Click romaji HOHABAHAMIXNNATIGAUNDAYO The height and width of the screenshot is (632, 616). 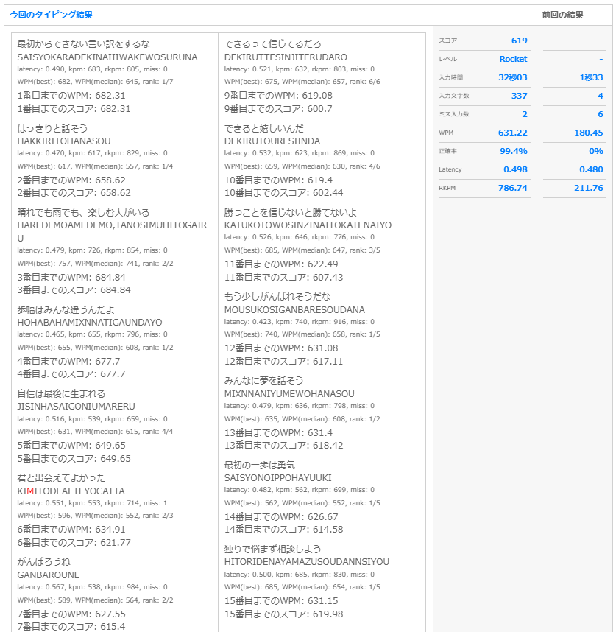click(x=89, y=323)
